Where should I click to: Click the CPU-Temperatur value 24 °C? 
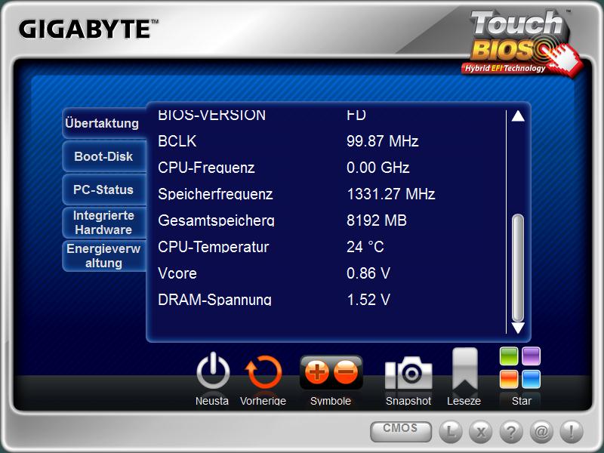[x=365, y=247]
